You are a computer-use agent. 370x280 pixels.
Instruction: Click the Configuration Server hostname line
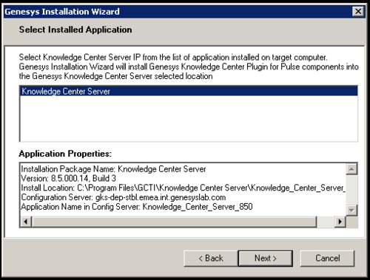tap(123, 197)
